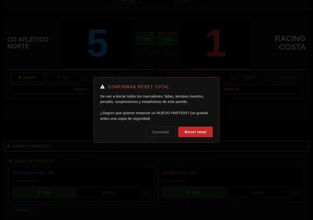The image size is (313, 220).
Task: Confirm with the red Reset total button
Action: point(195,132)
